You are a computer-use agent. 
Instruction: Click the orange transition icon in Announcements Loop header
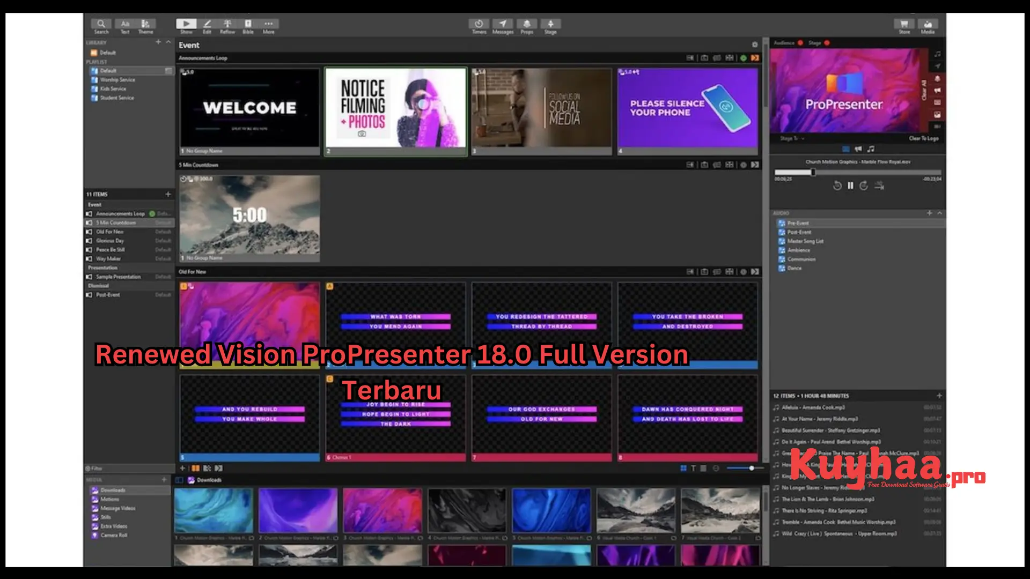click(755, 58)
